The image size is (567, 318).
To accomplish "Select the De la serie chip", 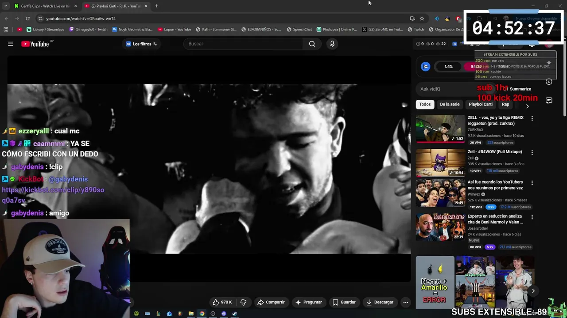I will point(450,104).
